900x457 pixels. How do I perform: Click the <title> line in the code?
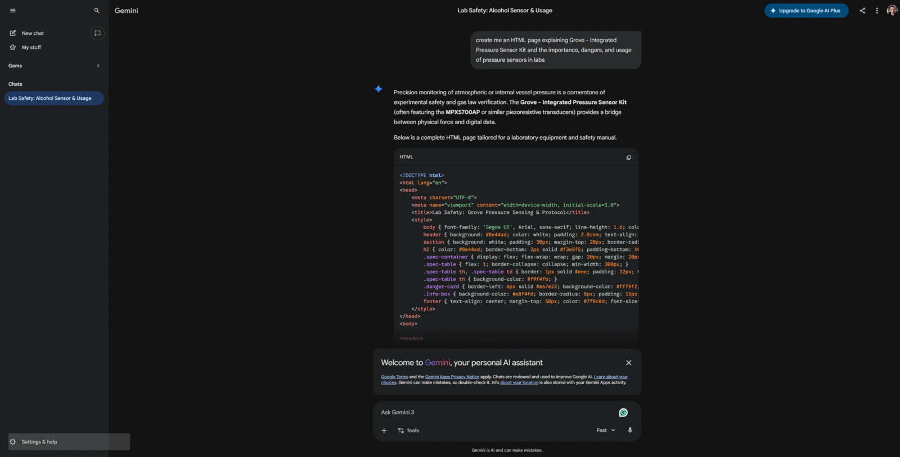point(501,212)
